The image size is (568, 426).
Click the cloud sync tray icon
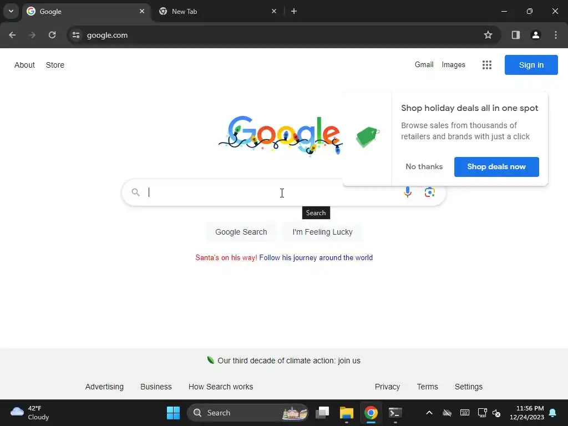(x=447, y=413)
